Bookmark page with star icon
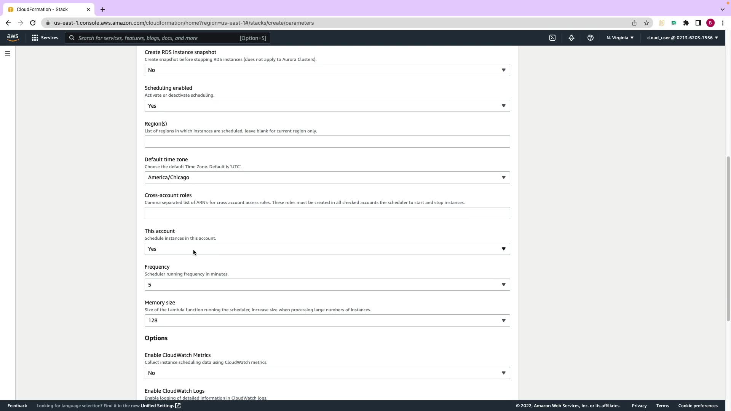The image size is (731, 411). point(646,23)
